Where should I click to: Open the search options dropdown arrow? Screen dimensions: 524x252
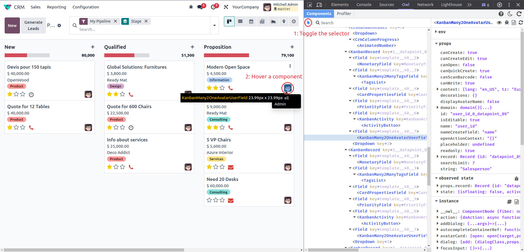click(x=215, y=25)
